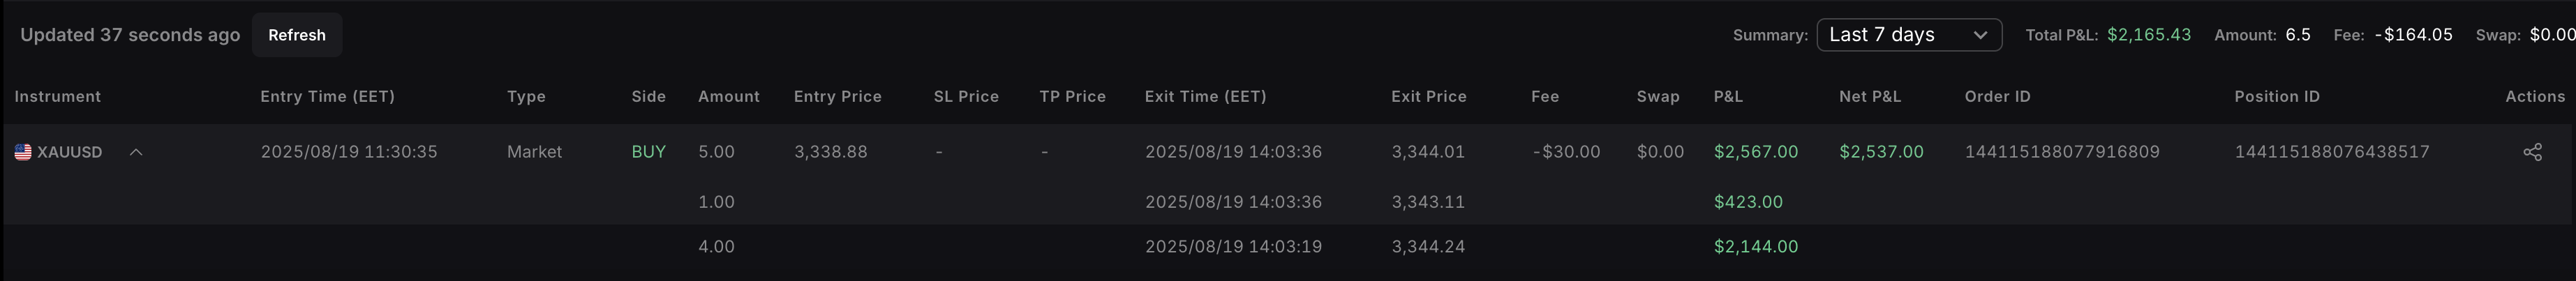Click the Updated 37 seconds ago text
Screen dimensions: 2576x281
[130, 35]
